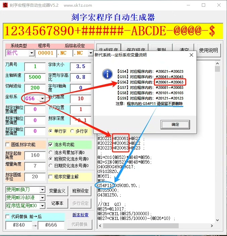The image size is (227, 236).
Task: Click the yellow engraving text input banner
Action: point(113,31)
